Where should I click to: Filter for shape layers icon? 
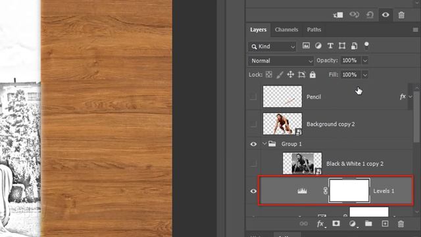pyautogui.click(x=342, y=45)
